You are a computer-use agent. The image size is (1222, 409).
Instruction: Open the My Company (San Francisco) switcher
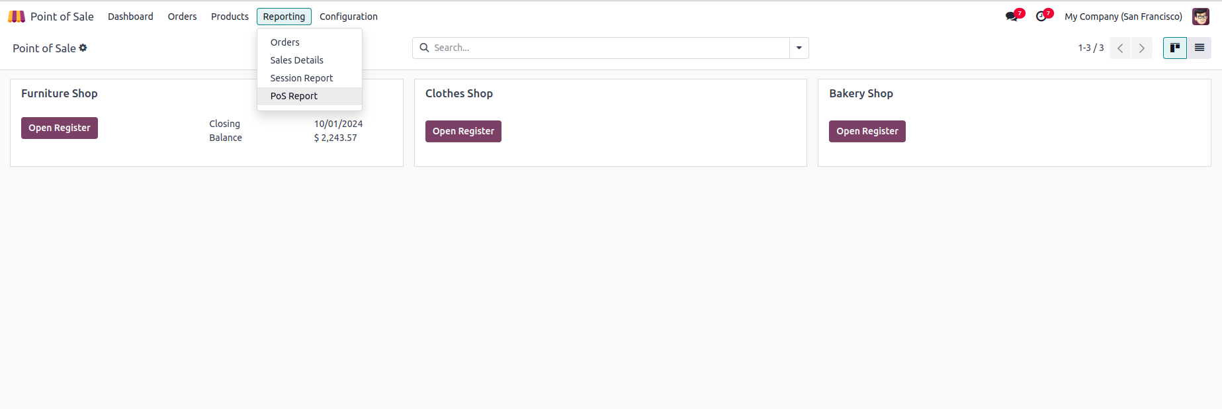[x=1123, y=17]
